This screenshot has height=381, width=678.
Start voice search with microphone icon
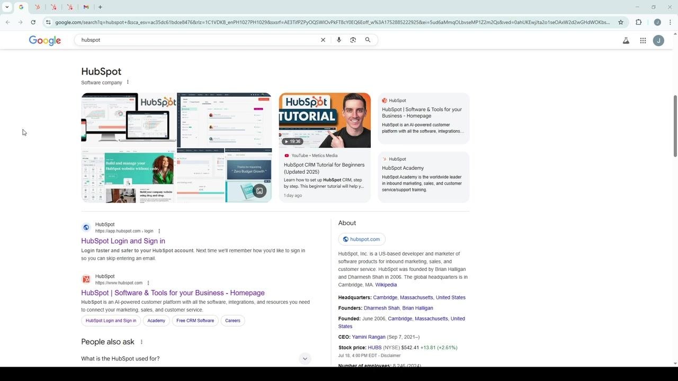click(x=339, y=40)
